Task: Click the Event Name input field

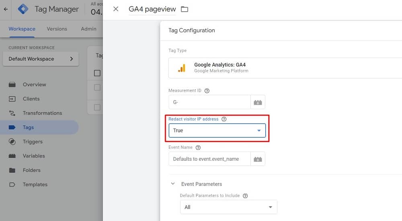Action: point(209,159)
